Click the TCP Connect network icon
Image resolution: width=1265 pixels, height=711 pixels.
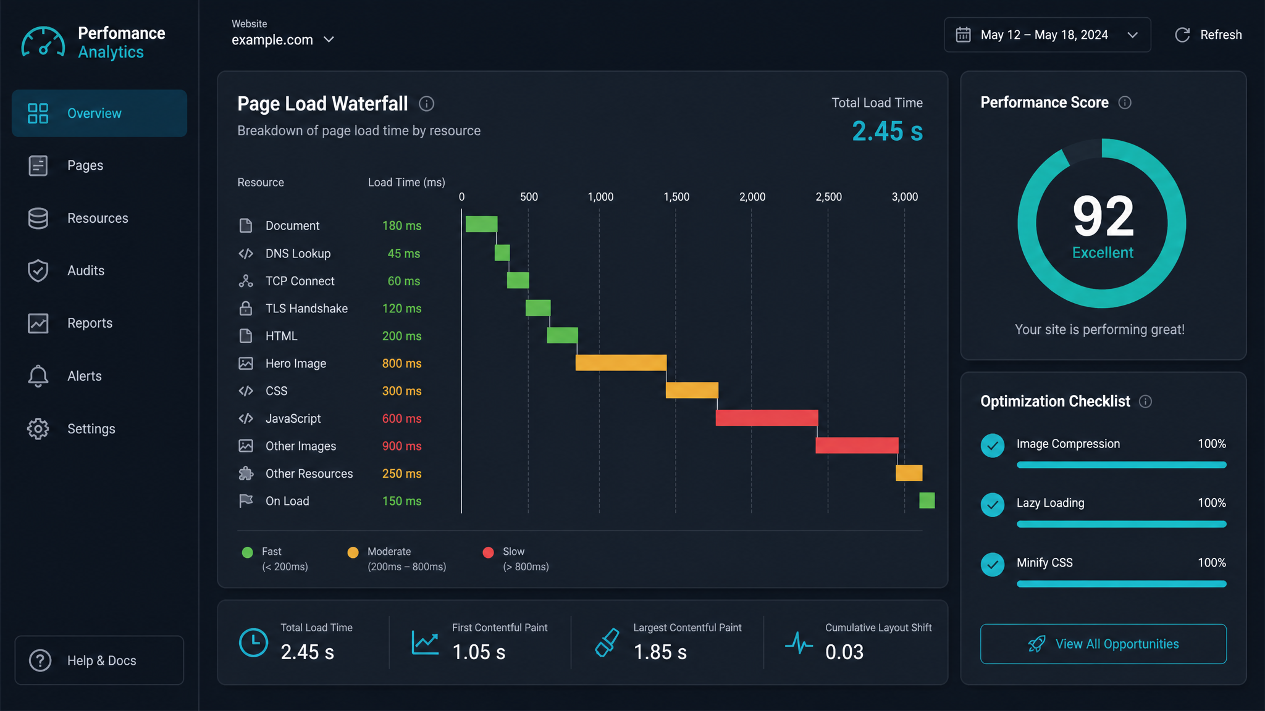(246, 281)
